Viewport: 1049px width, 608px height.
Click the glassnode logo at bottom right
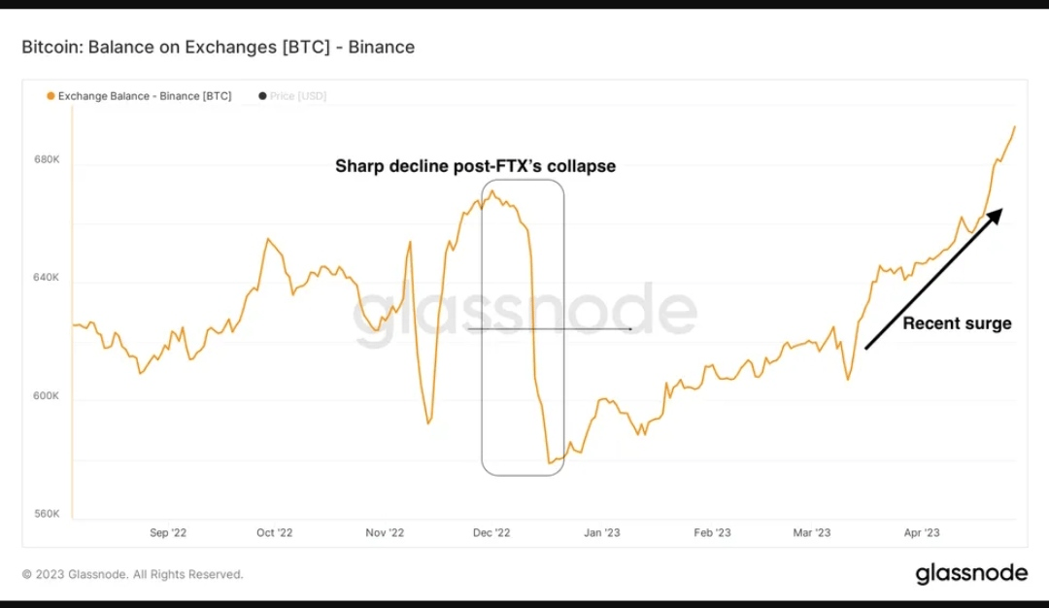(971, 574)
